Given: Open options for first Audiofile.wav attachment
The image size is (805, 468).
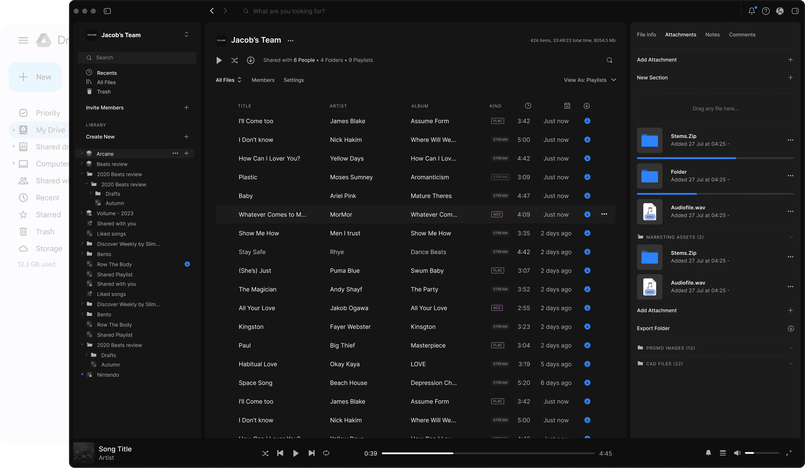Looking at the screenshot, I should point(790,211).
